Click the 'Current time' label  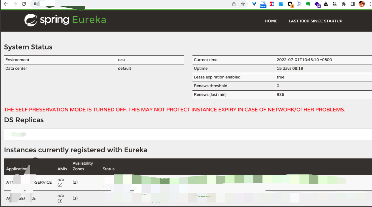[206, 60]
